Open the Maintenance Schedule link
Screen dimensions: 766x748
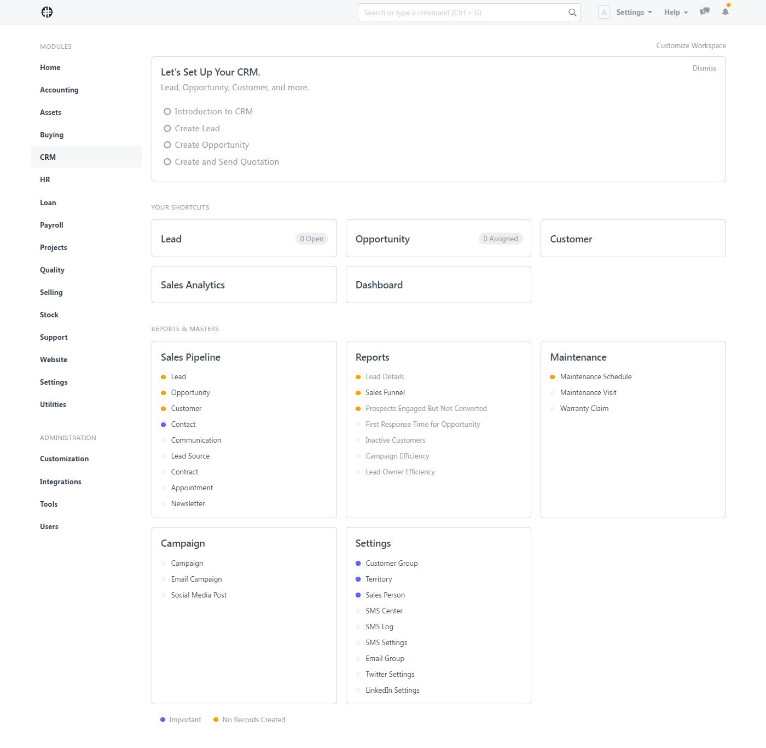(x=596, y=376)
